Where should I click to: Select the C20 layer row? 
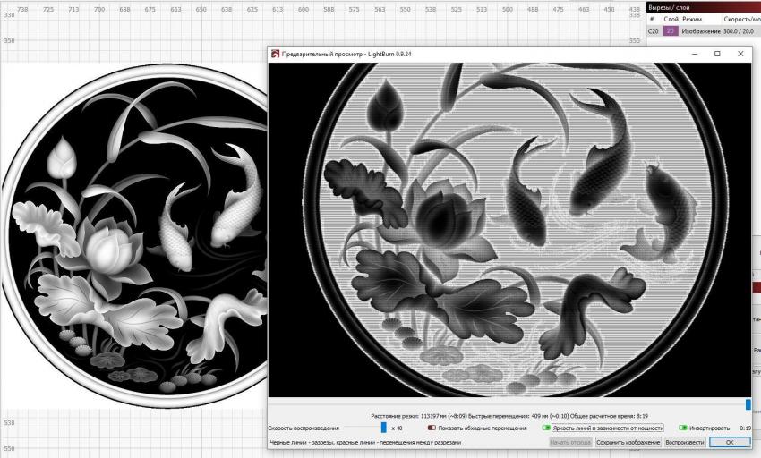tap(653, 31)
